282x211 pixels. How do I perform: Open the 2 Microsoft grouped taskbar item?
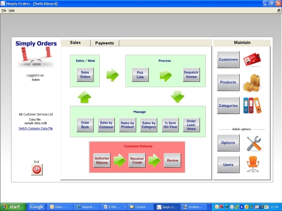(114, 207)
